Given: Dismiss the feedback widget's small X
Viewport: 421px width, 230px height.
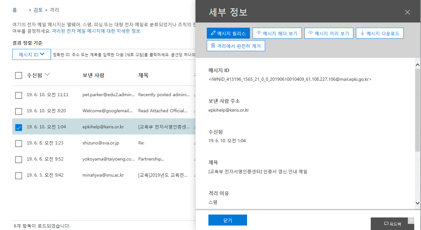Looking at the screenshot, I should 411,220.
